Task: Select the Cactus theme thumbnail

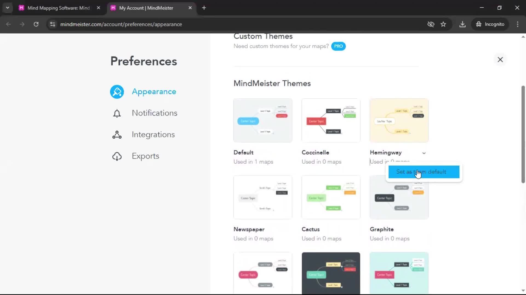Action: (331, 197)
